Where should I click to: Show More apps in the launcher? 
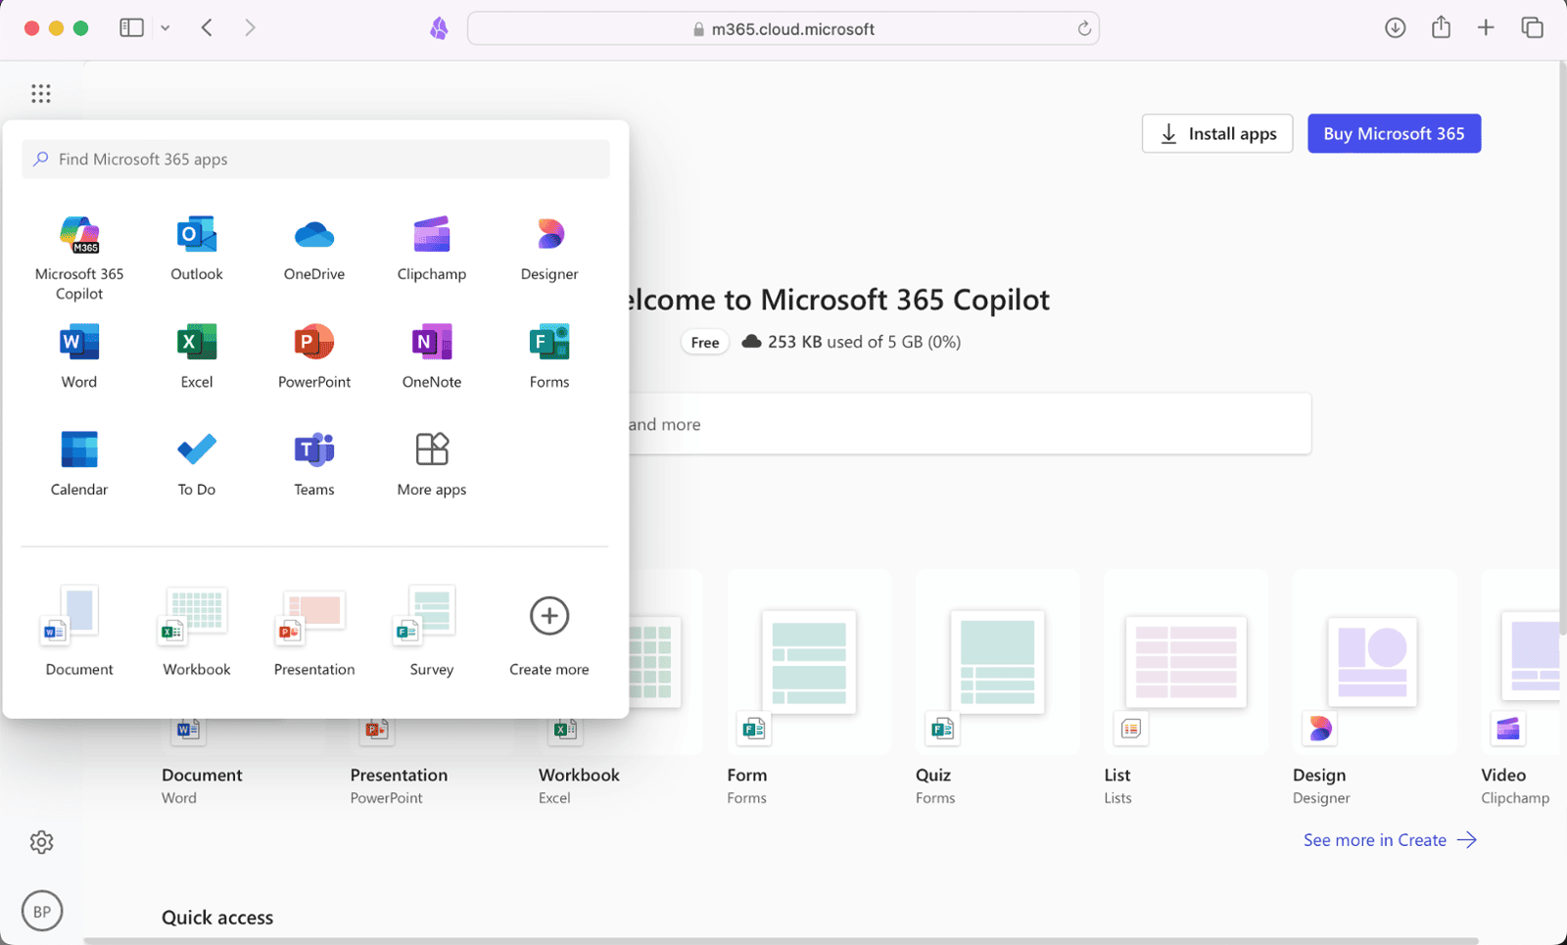pos(432,464)
